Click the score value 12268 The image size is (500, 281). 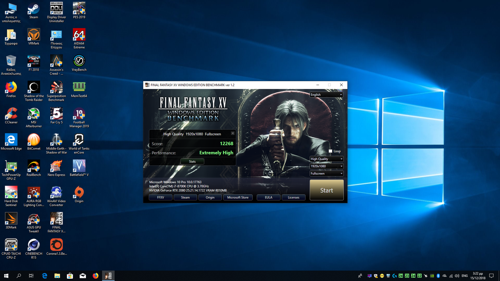click(x=227, y=144)
